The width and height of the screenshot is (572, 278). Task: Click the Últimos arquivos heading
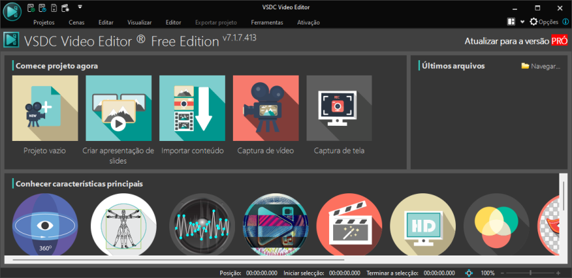pos(453,66)
